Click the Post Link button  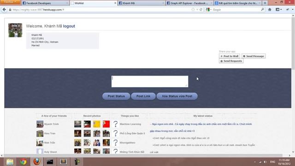[x=143, y=96]
